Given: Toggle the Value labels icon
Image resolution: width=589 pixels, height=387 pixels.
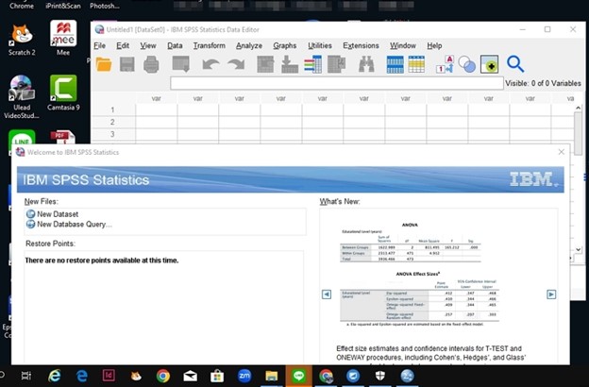Looking at the screenshot, I should (446, 64).
